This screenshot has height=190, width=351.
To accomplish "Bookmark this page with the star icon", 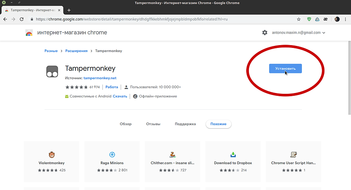I will coord(299,19).
